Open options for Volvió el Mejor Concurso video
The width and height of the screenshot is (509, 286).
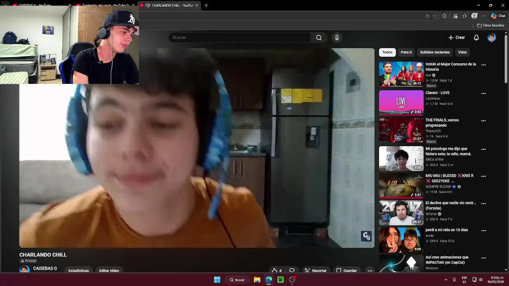[x=484, y=65]
